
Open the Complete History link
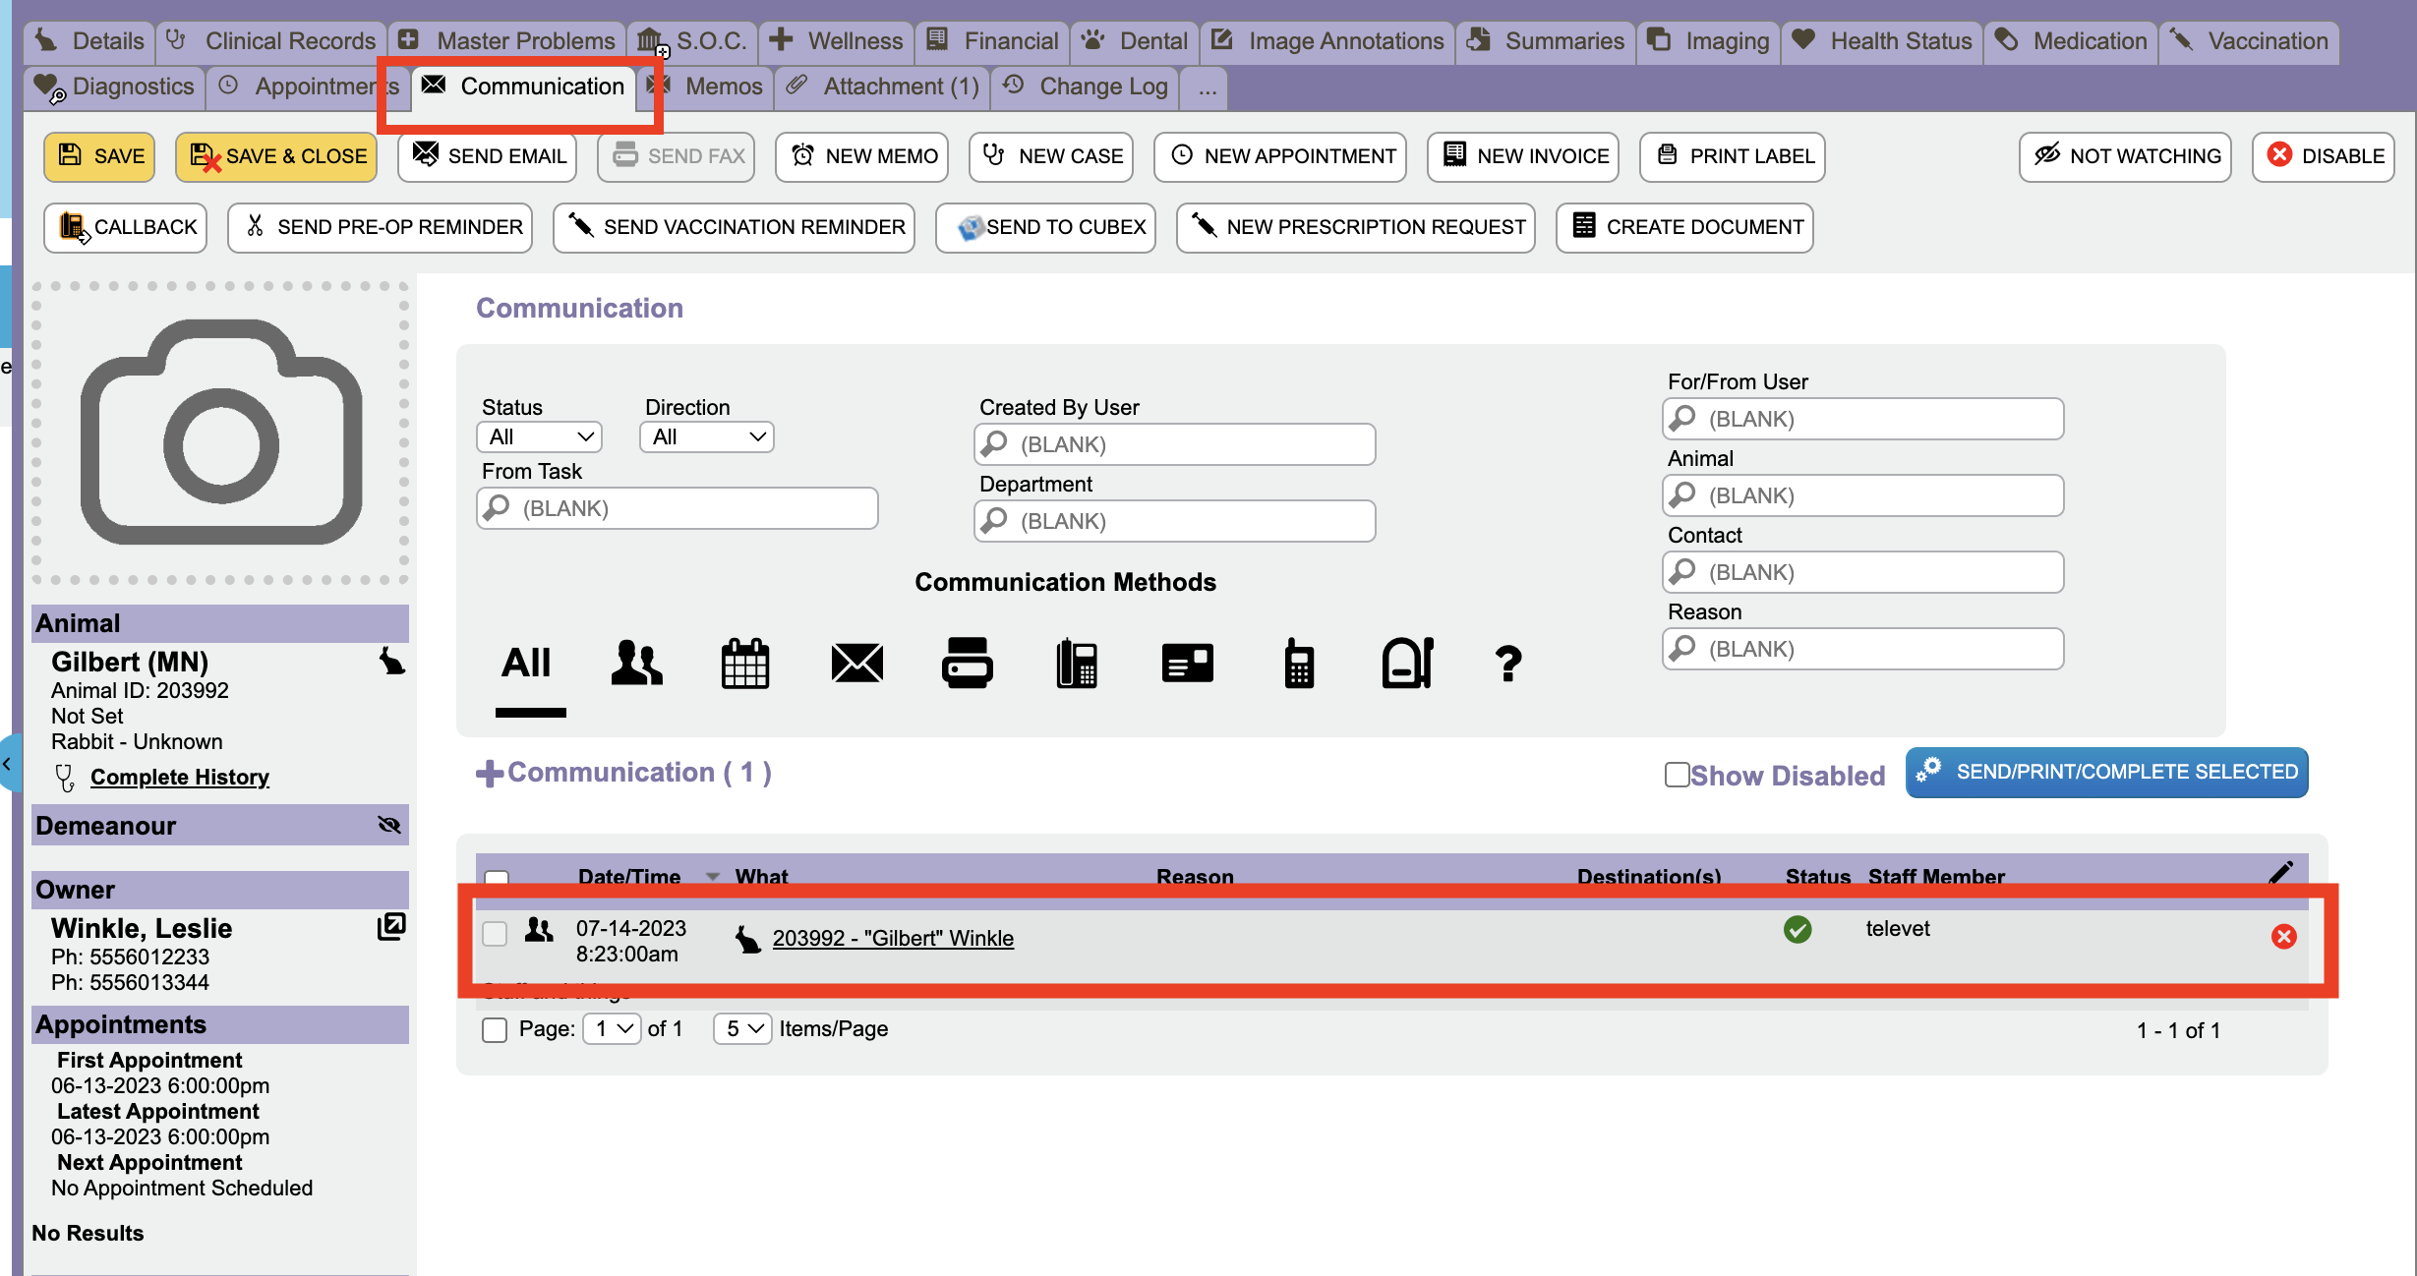179,777
